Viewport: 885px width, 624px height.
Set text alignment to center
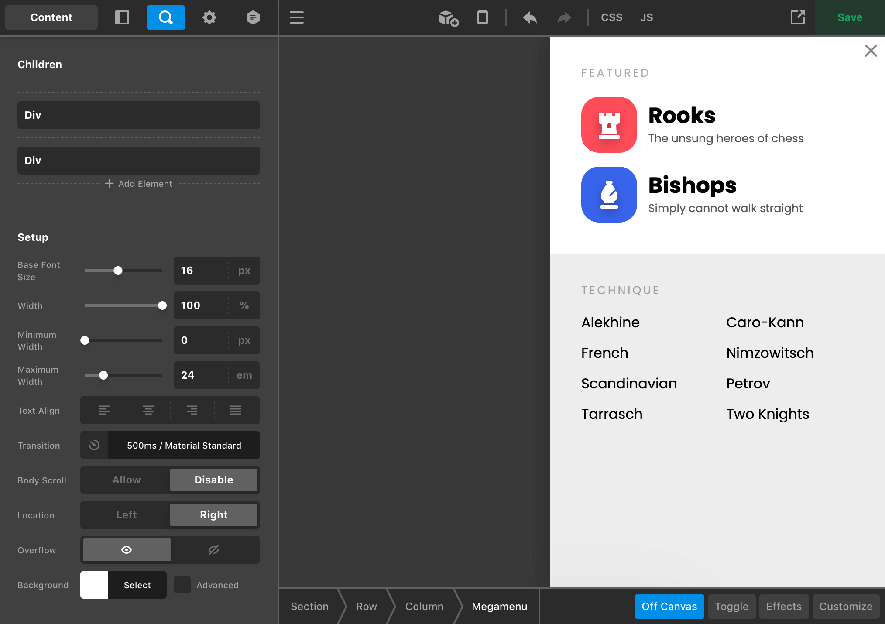148,410
